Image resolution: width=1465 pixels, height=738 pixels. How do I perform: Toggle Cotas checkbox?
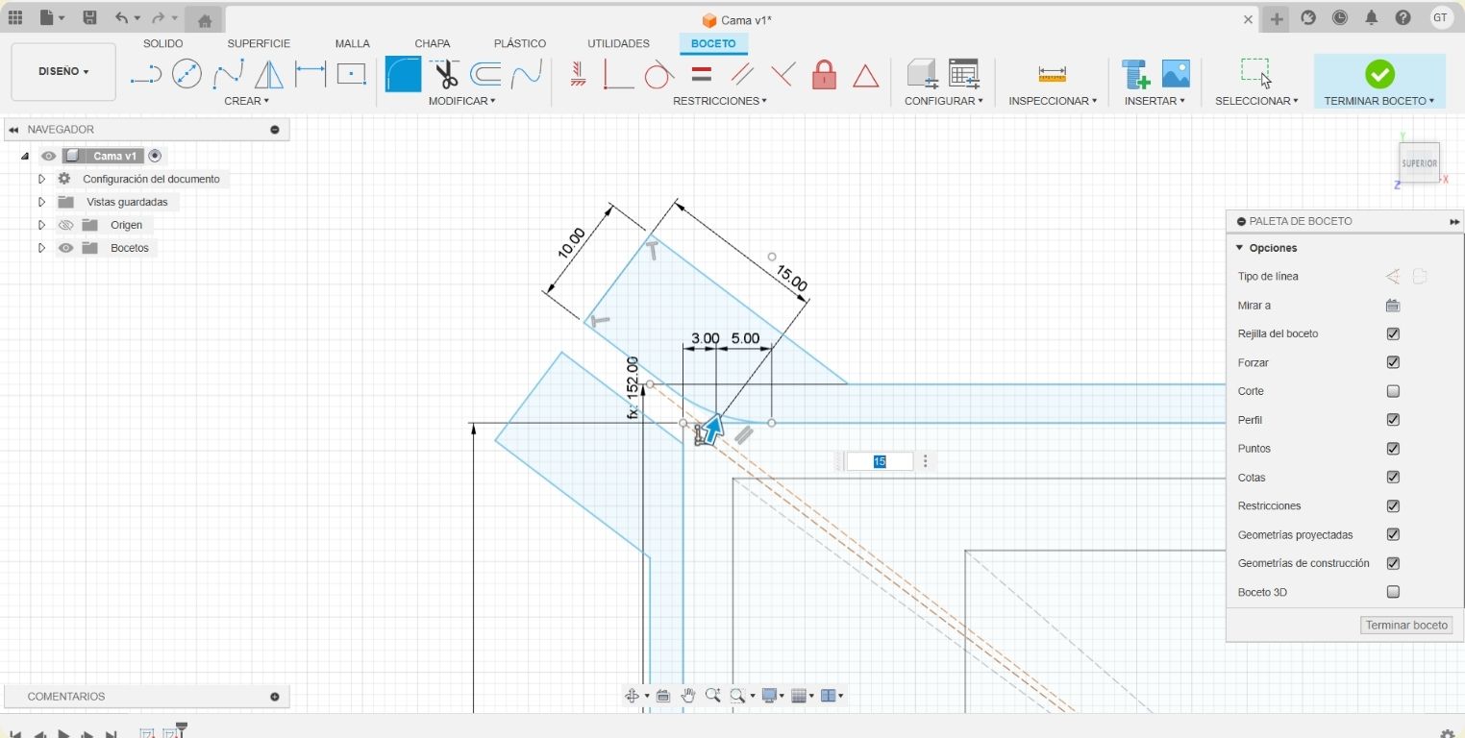[1393, 478]
